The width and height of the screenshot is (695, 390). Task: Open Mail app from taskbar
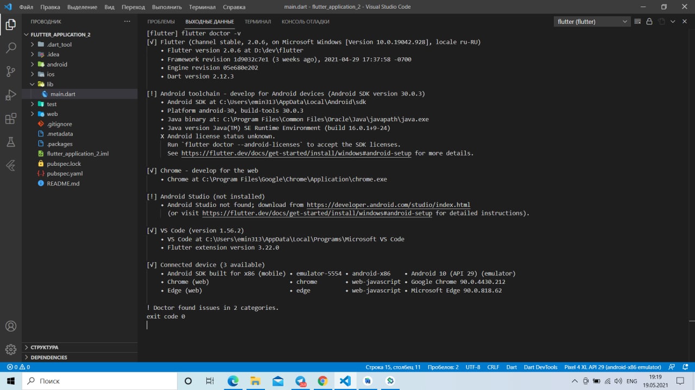(x=278, y=381)
